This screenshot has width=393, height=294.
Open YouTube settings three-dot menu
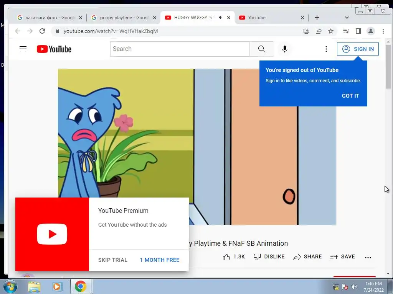(x=326, y=49)
